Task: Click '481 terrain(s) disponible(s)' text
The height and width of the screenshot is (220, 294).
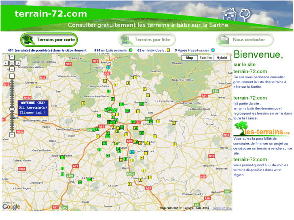Action: 47,50
